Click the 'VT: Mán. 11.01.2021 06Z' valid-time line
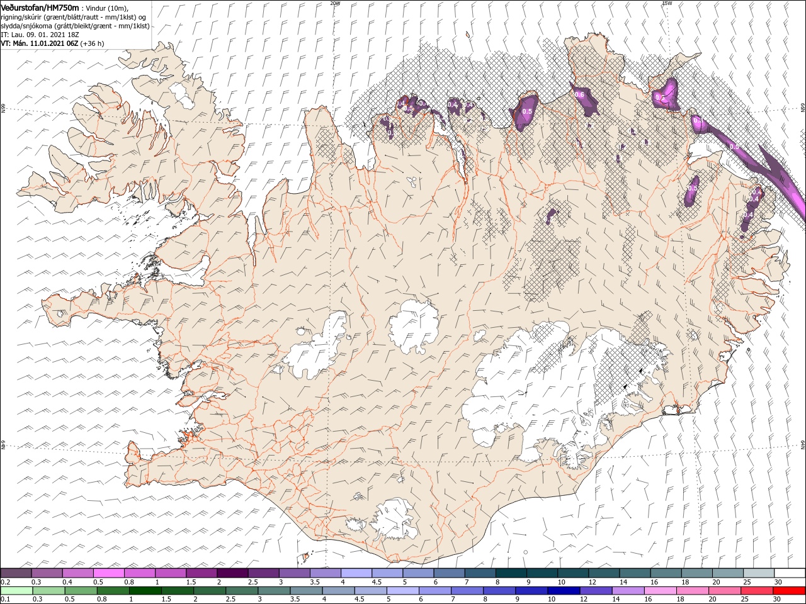Image resolution: width=806 pixels, height=604 pixels. pos(39,43)
